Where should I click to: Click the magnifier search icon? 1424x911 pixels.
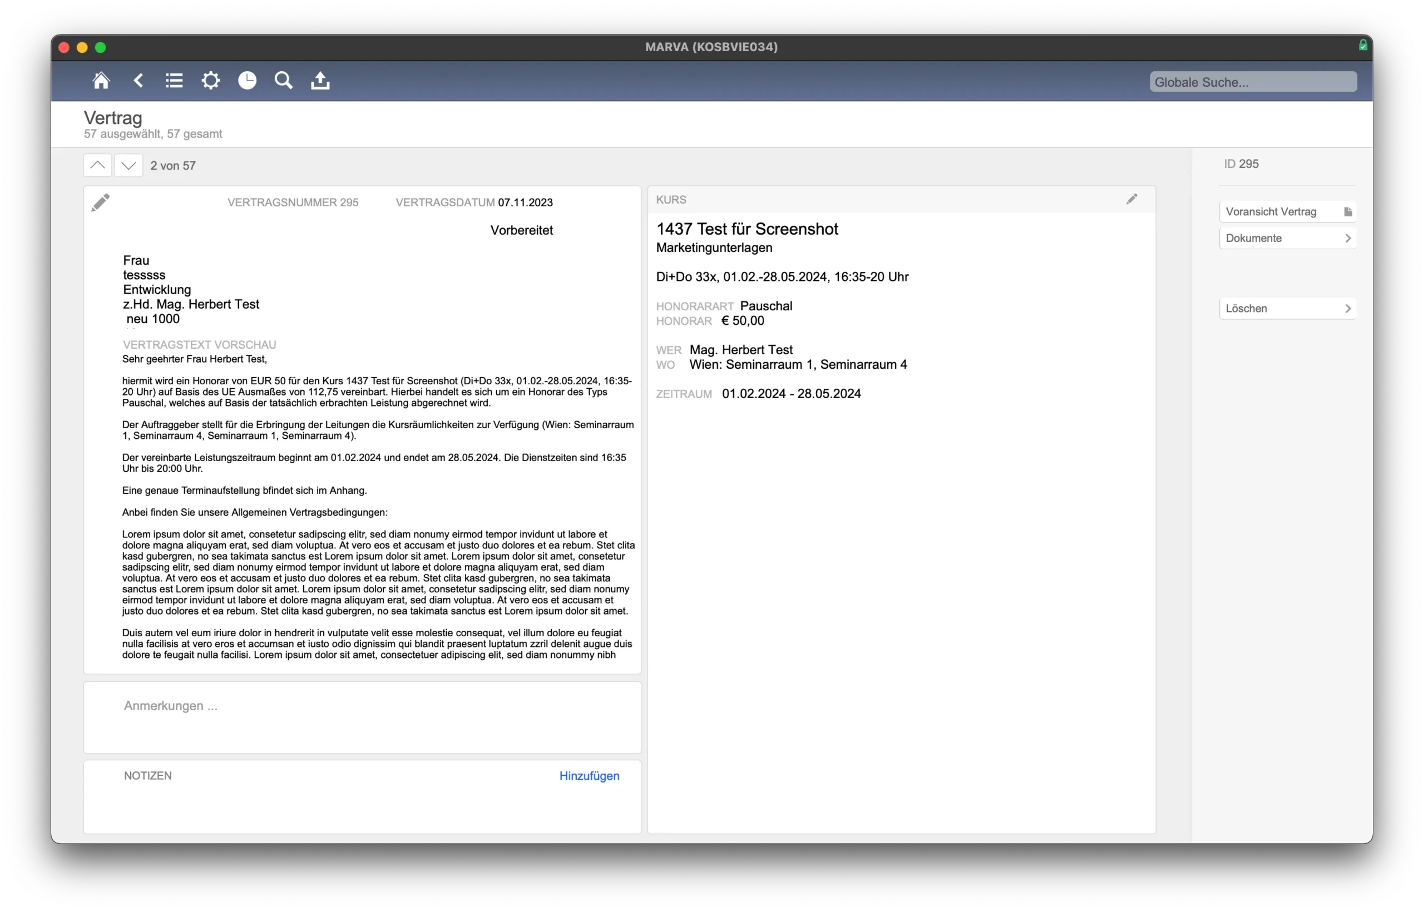tap(283, 81)
